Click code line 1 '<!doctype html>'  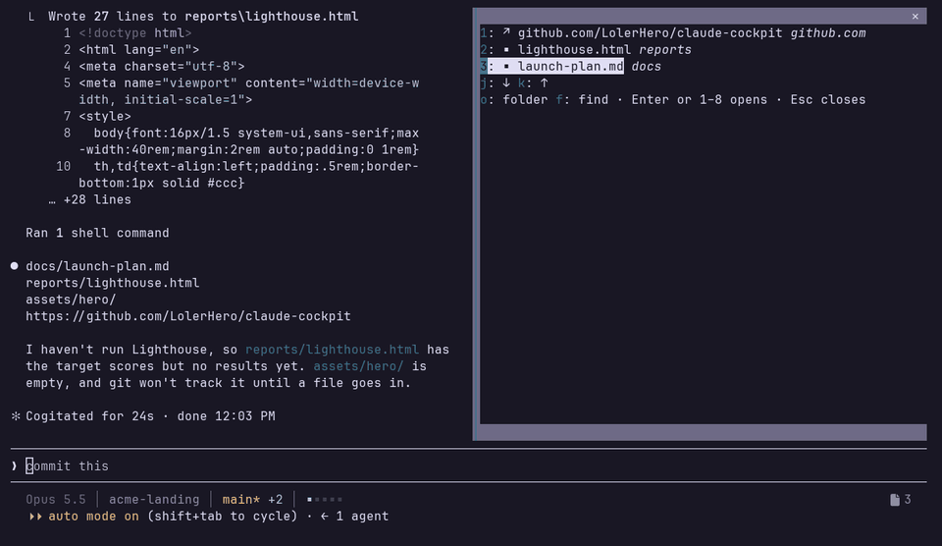135,33
